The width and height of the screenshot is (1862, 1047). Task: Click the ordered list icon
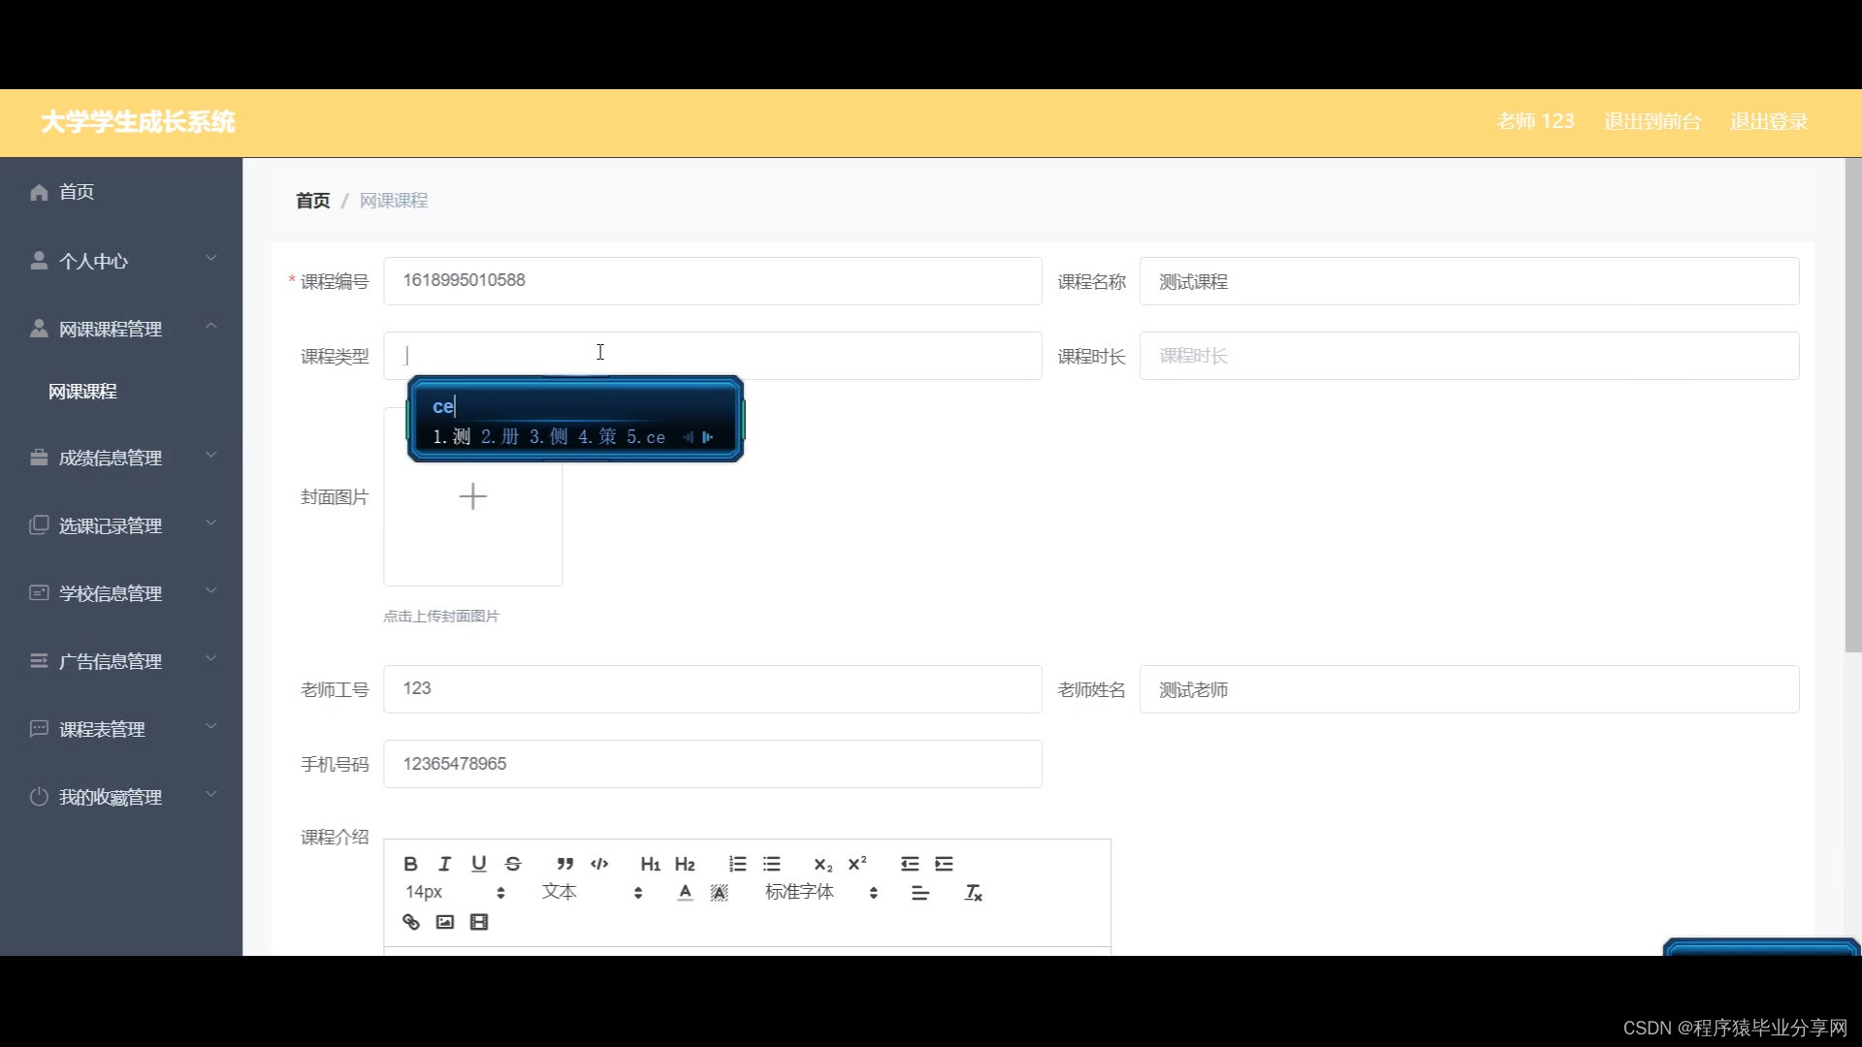click(737, 864)
